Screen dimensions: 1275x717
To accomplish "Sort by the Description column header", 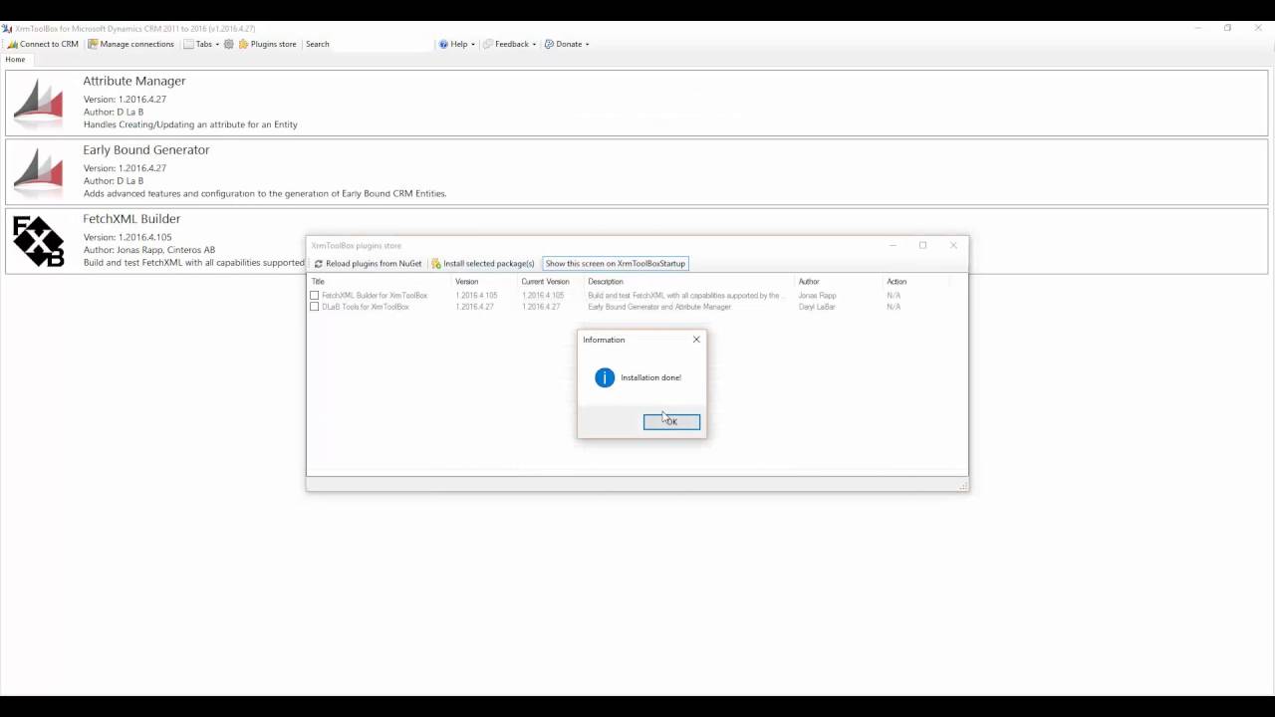I will pos(689,282).
